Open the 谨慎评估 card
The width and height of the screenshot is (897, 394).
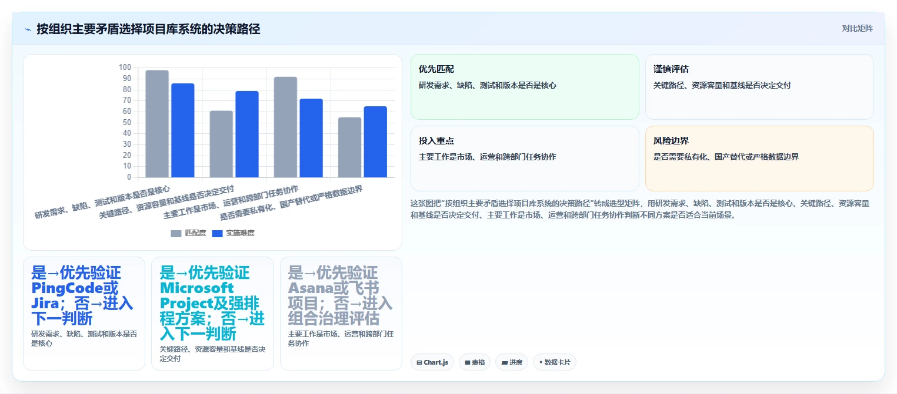point(759,87)
